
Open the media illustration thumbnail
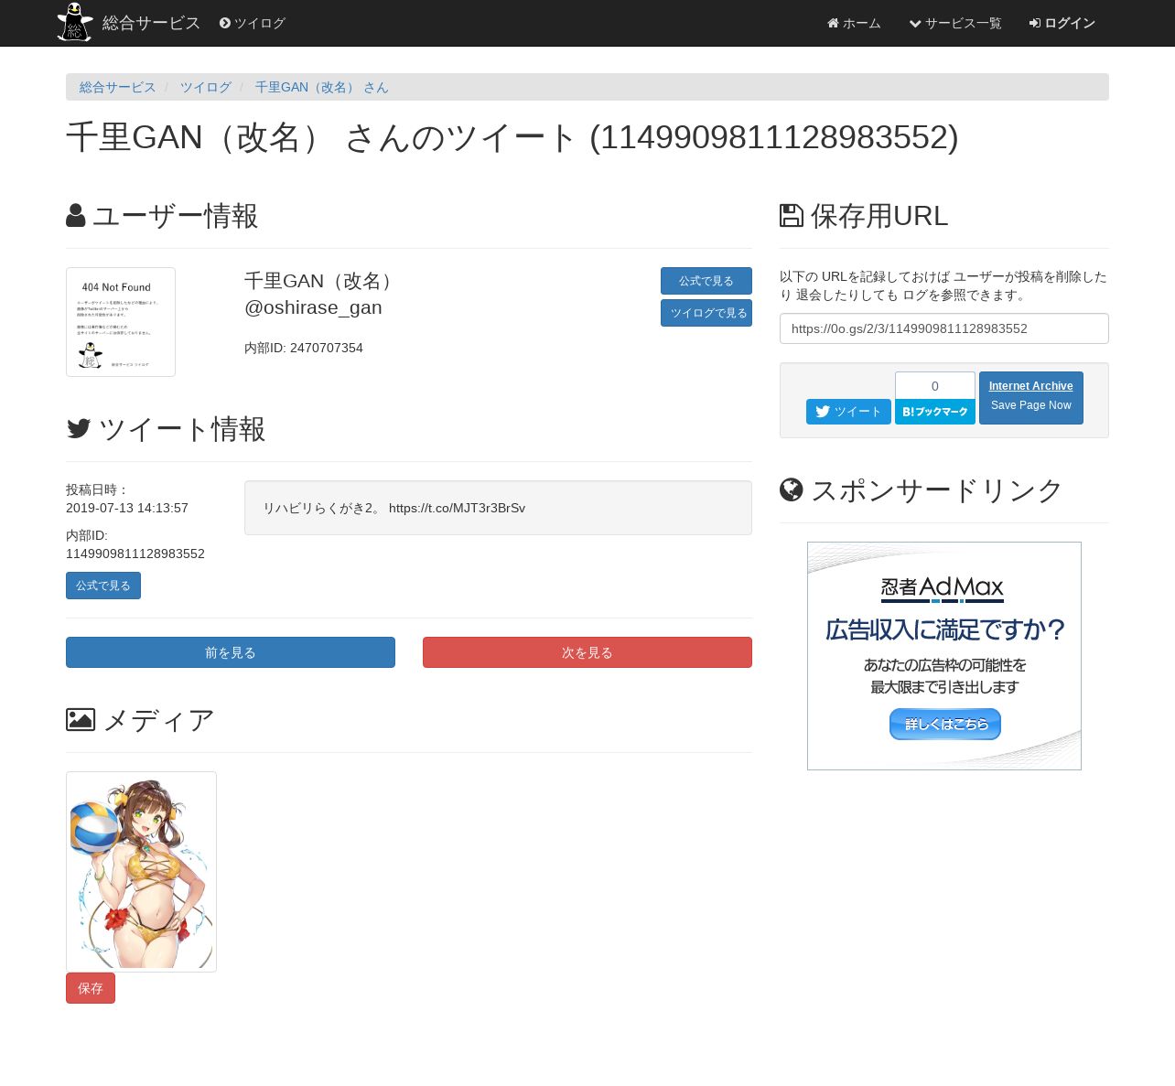coord(141,872)
